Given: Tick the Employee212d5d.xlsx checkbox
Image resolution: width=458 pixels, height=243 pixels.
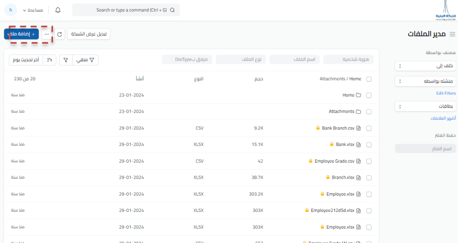Looking at the screenshot, I should [369, 211].
